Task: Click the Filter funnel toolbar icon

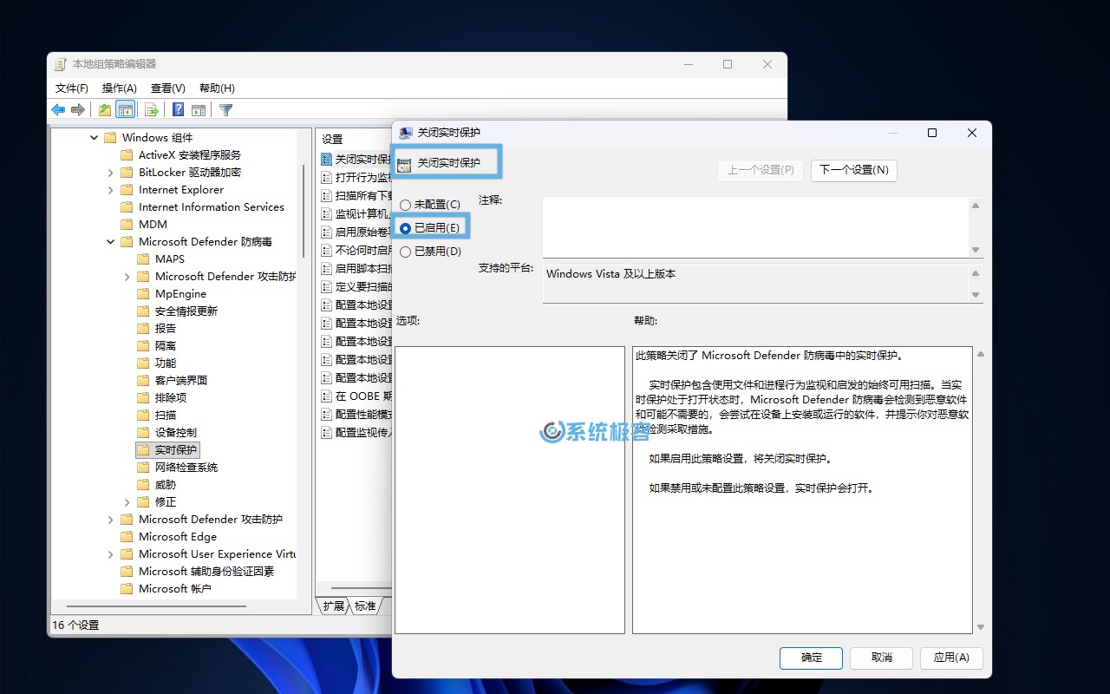Action: (x=225, y=110)
